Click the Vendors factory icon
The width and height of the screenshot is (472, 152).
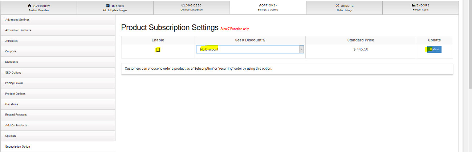coord(414,5)
